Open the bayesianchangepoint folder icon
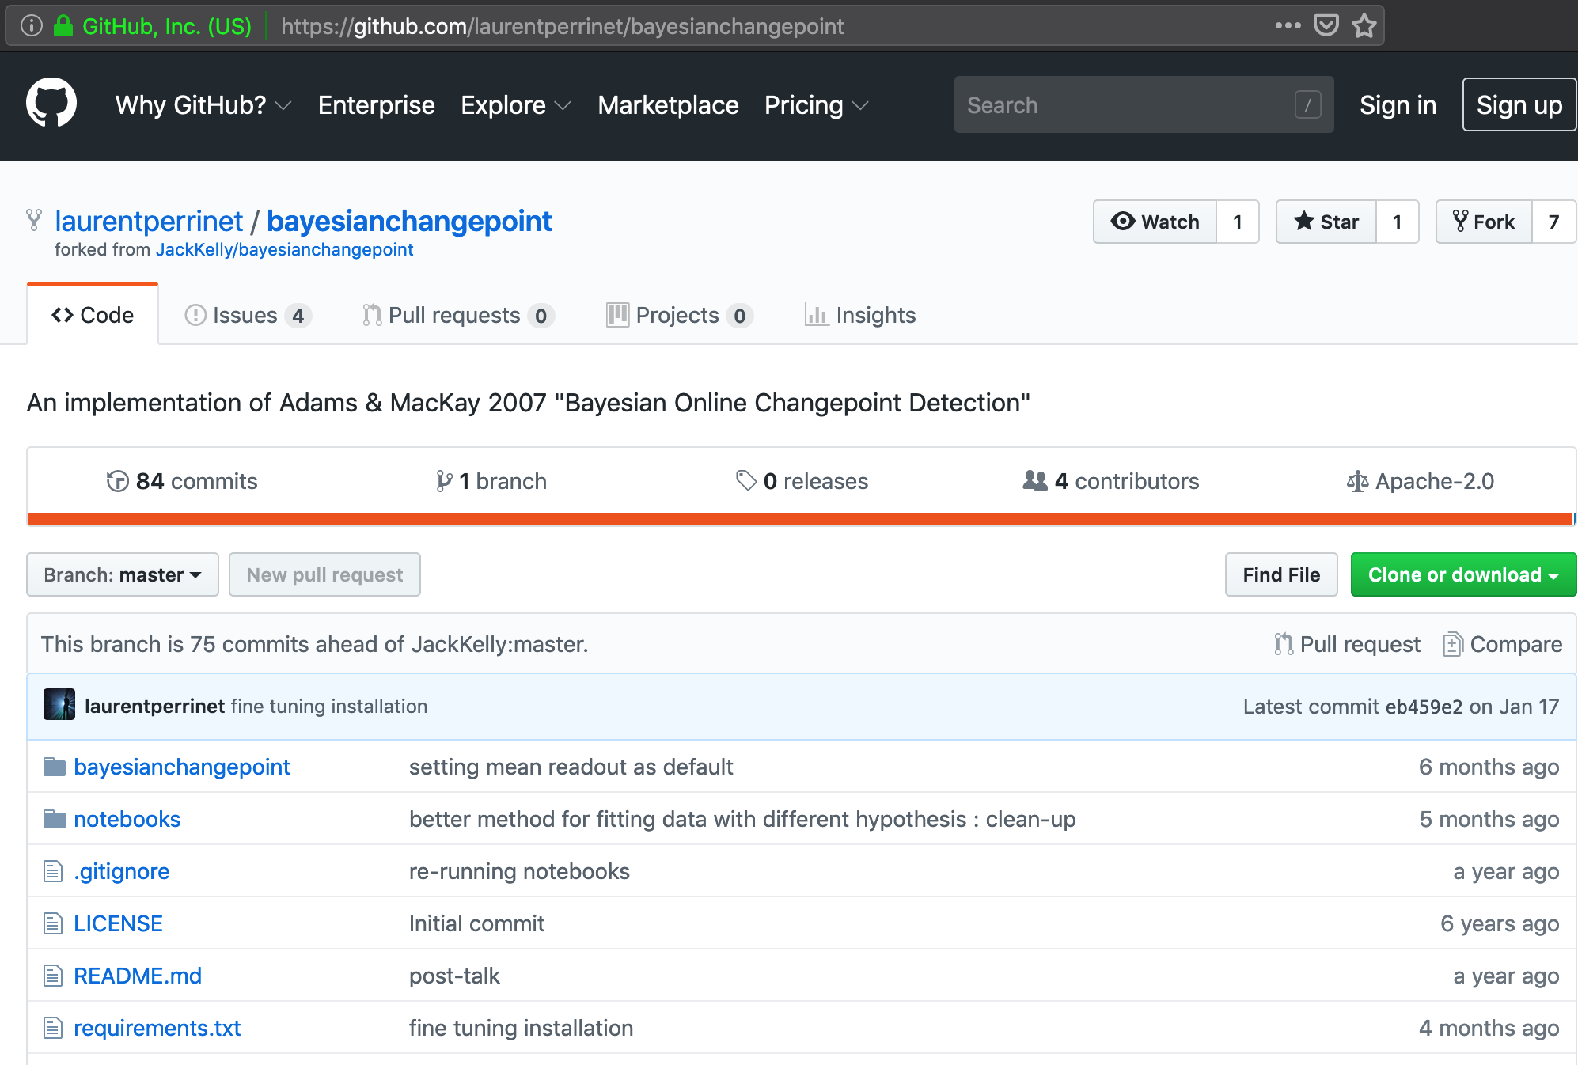This screenshot has height=1065, width=1578. coord(54,767)
